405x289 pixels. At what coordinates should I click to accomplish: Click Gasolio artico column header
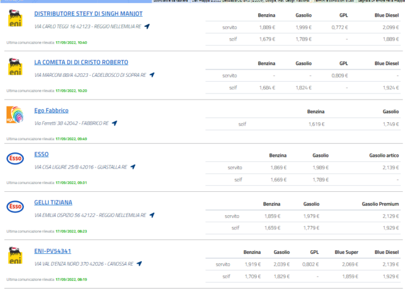tap(384, 156)
